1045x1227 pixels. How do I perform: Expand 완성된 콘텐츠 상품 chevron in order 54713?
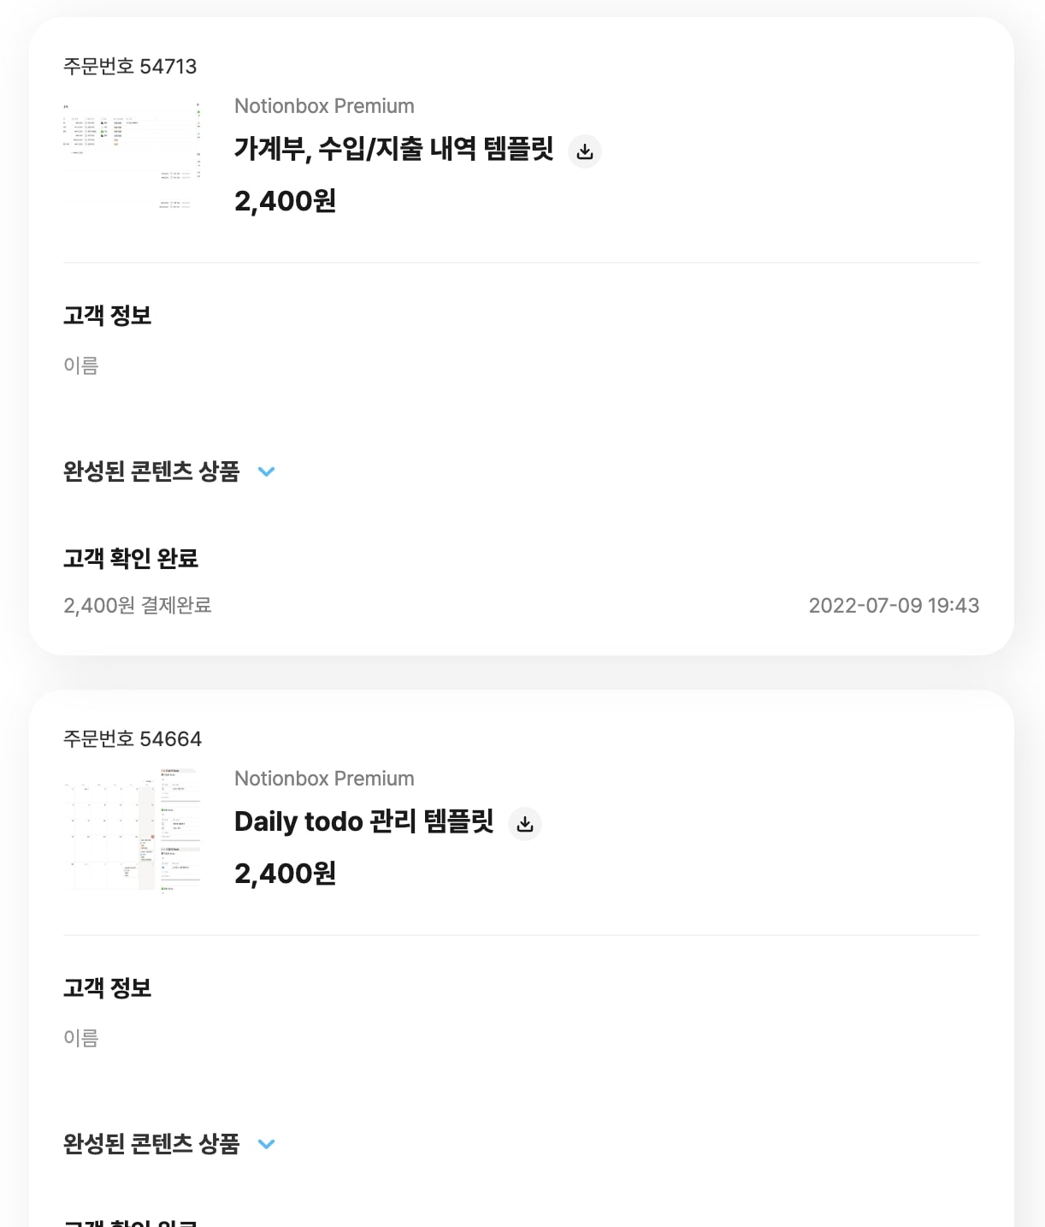click(x=267, y=471)
